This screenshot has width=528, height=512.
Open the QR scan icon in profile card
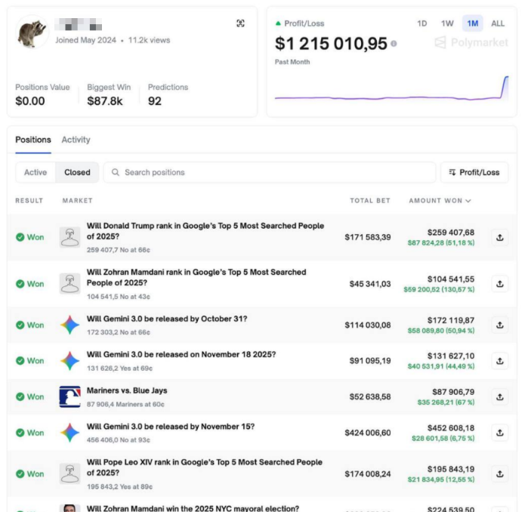(x=240, y=23)
